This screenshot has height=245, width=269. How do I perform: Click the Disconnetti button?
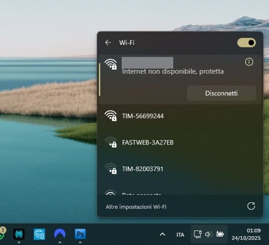pos(221,93)
